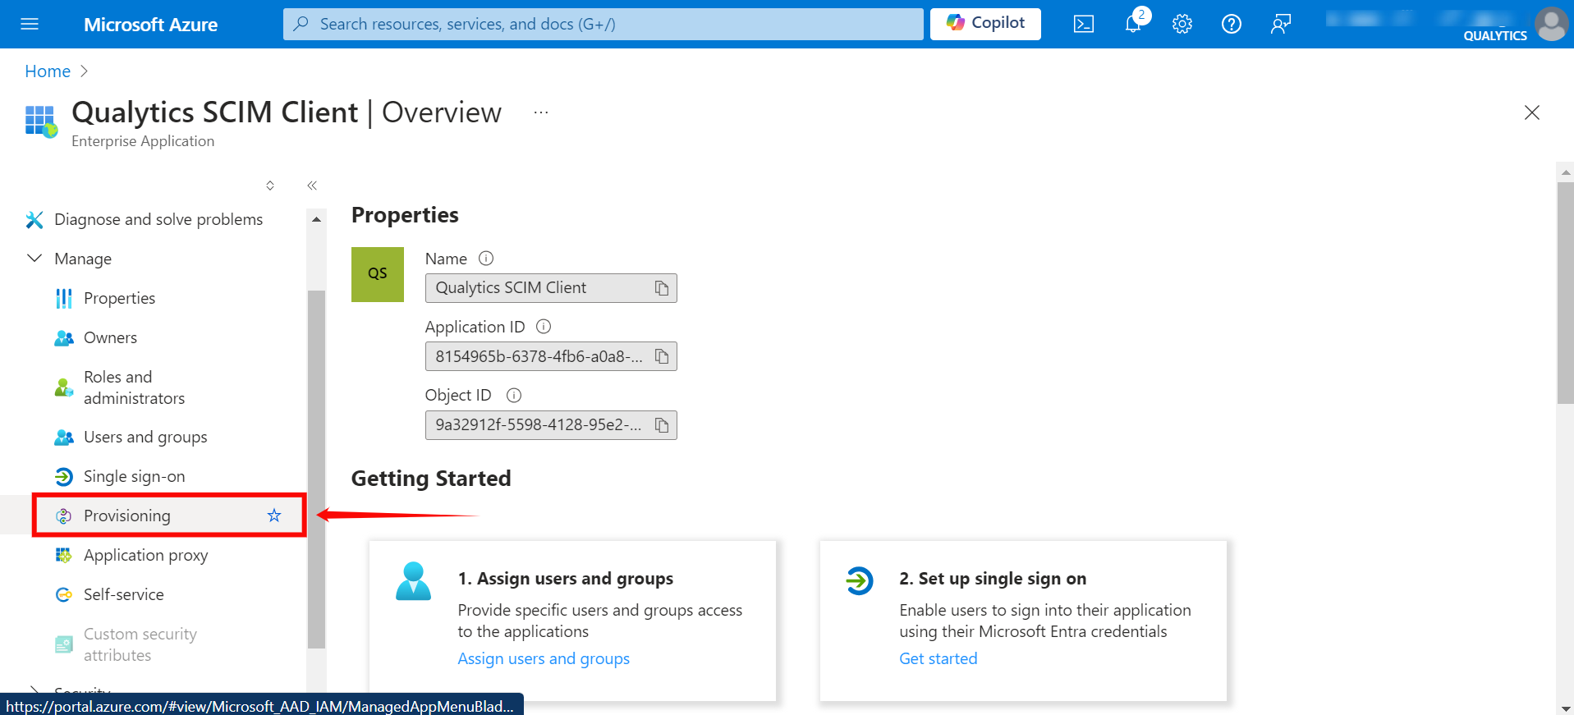Open the Help question mark menu
Viewport: 1574px width, 715px height.
[1232, 24]
